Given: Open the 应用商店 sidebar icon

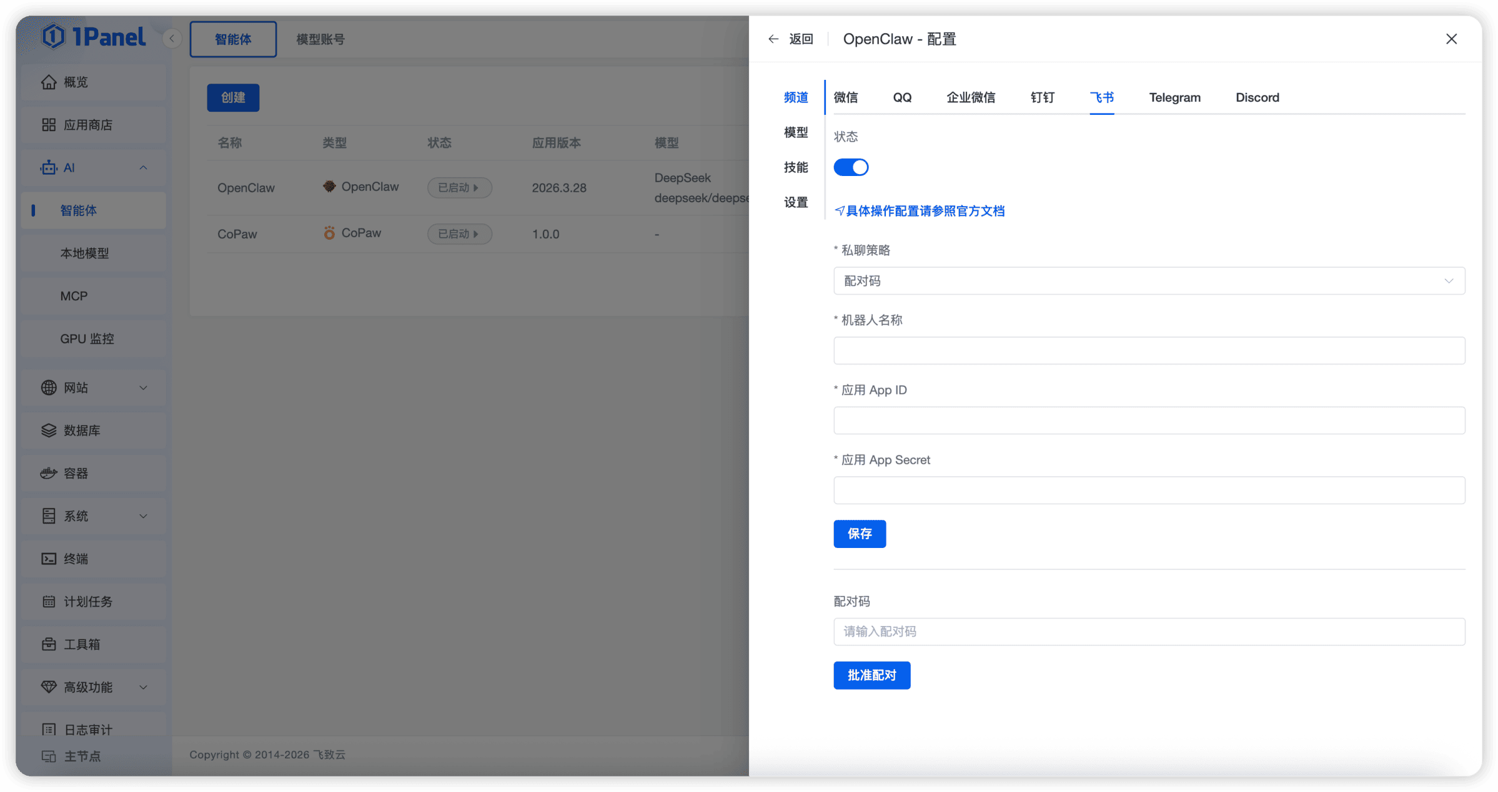Looking at the screenshot, I should [x=49, y=124].
